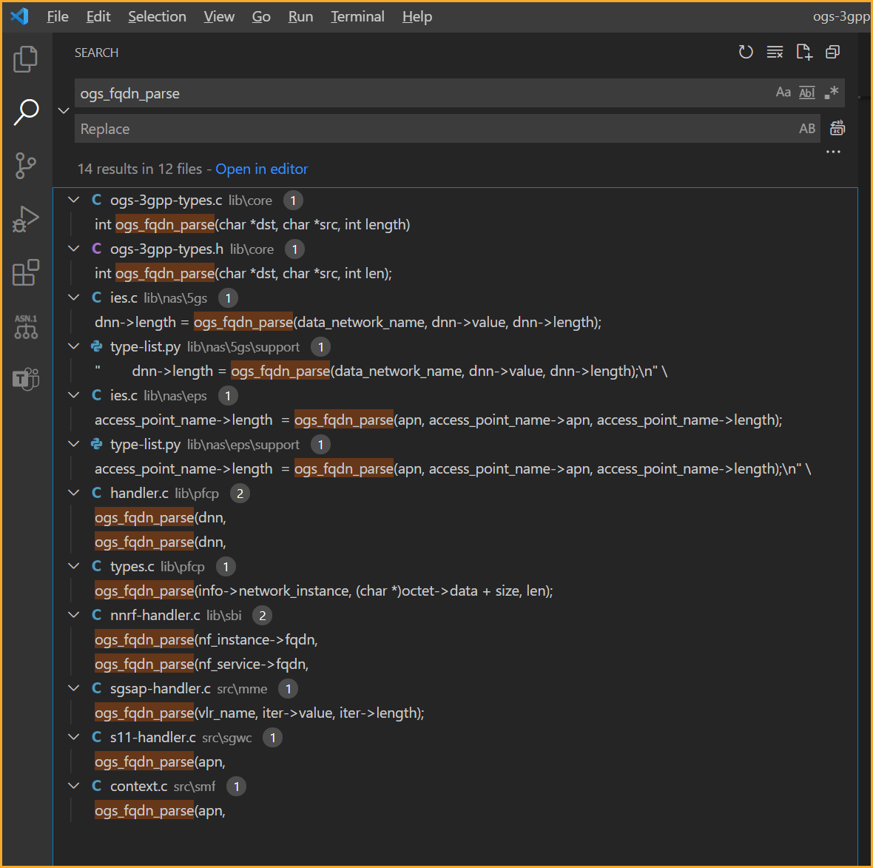Click Replace All button

(837, 128)
